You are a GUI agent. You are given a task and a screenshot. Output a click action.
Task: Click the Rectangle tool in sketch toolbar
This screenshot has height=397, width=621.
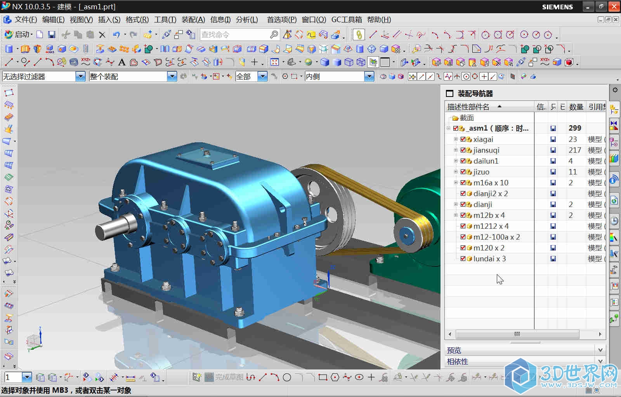click(323, 377)
